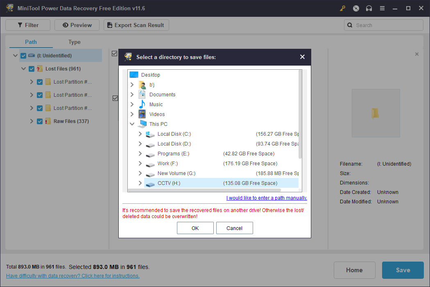The image size is (430, 287).
Task: Click the Videos film icon
Action: pyautogui.click(x=142, y=114)
